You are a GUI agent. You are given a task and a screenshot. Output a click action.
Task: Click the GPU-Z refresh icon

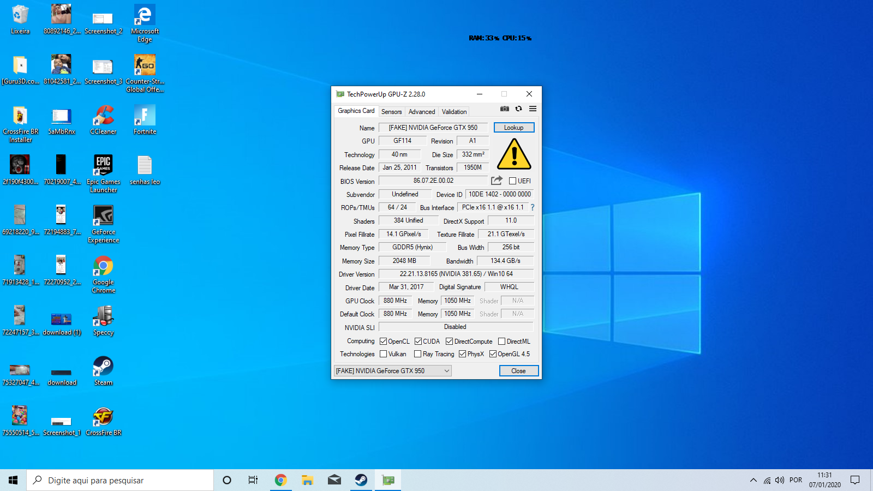(519, 109)
